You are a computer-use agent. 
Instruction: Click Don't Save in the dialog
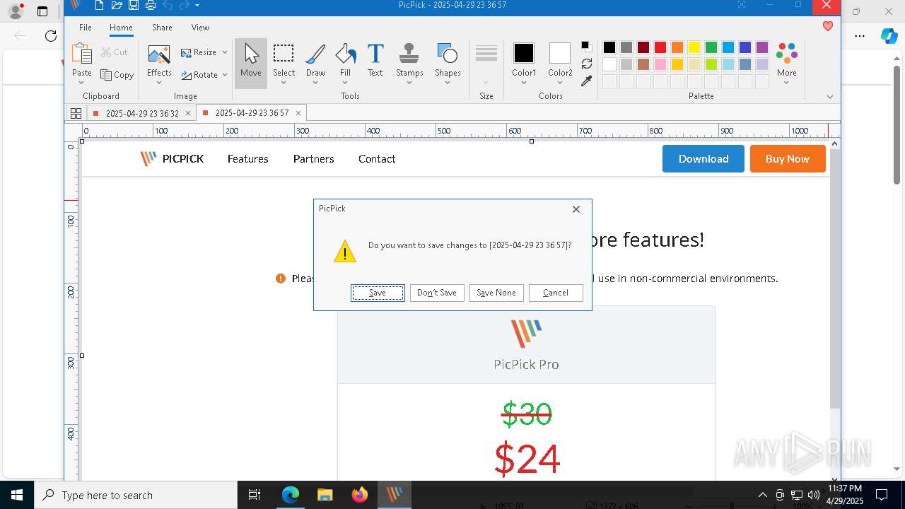click(437, 293)
